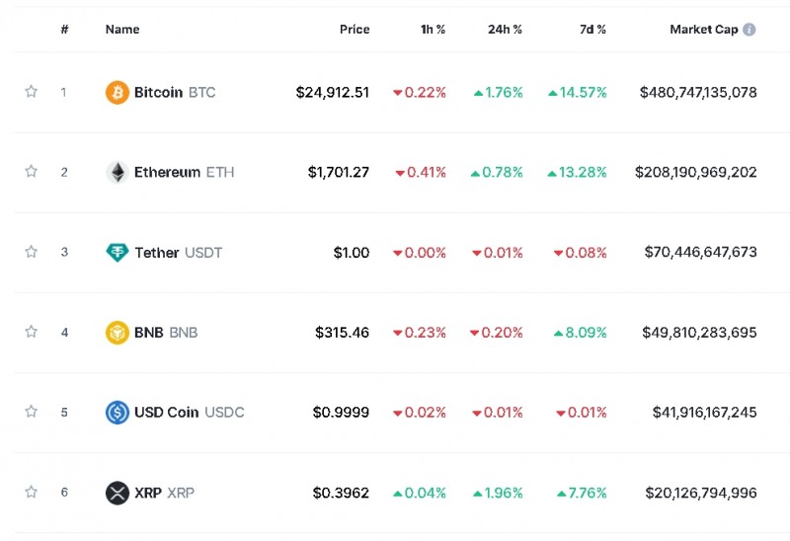This screenshot has height=541, width=790.
Task: Sort by the 7d % column header
Action: tap(592, 30)
